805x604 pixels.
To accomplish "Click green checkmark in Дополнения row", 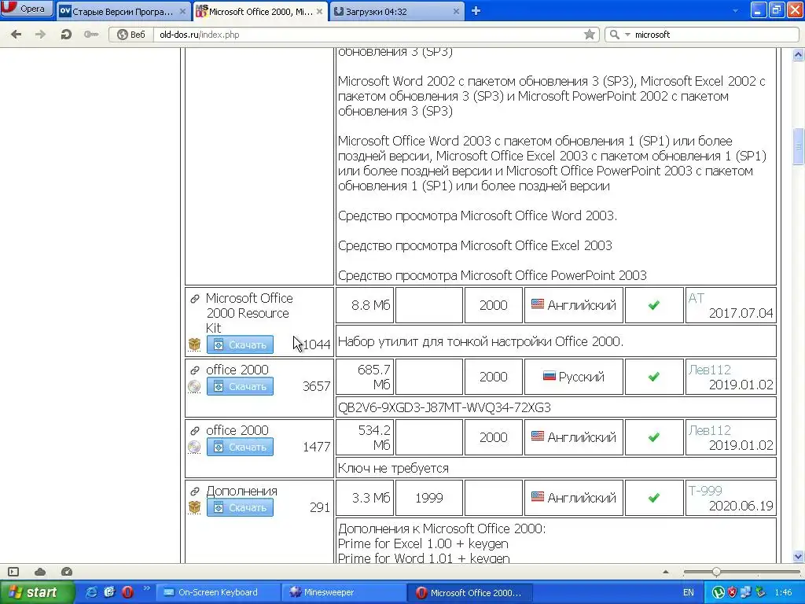I will [x=653, y=498].
